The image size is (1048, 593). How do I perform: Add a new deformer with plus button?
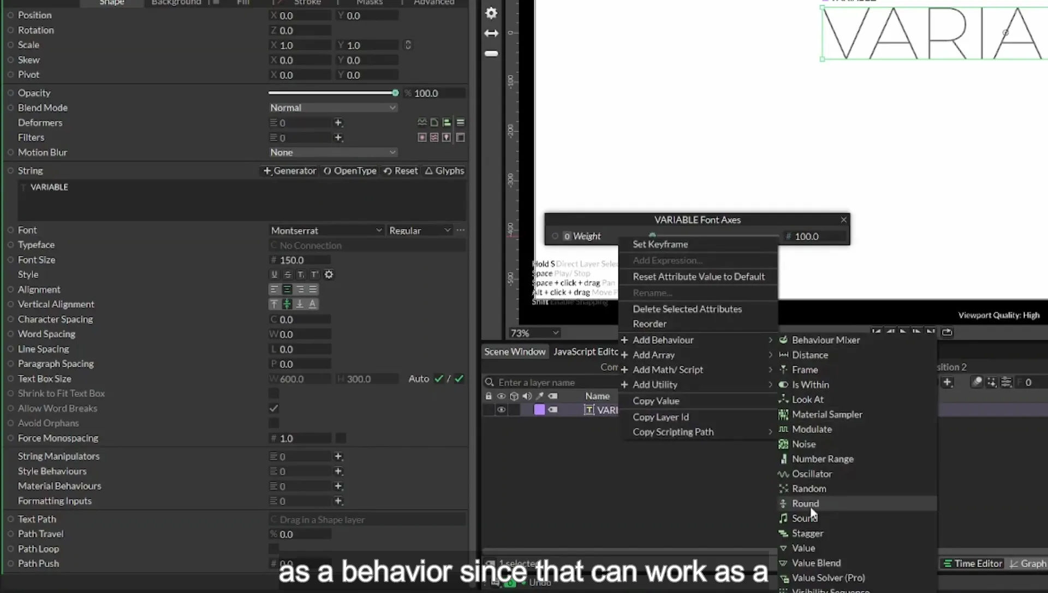point(338,123)
